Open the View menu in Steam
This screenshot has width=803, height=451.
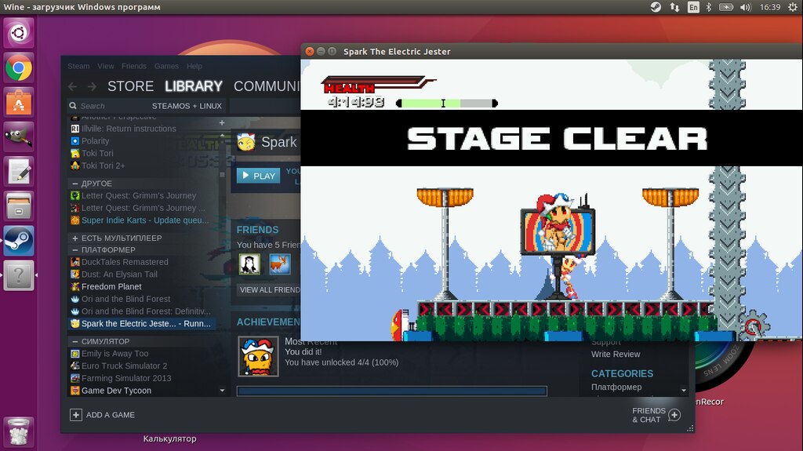point(106,66)
